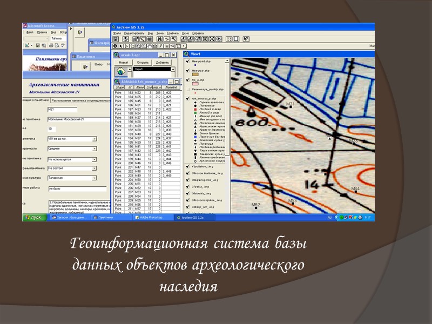Image resolution: width=432 pixels, height=324 pixels.
Task: Click the Add Theme icon in ArcView toolbar
Action: [126, 39]
